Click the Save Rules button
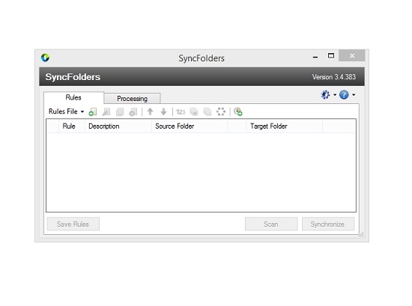Image resolution: width=412 pixels, height=306 pixels. pyautogui.click(x=73, y=224)
